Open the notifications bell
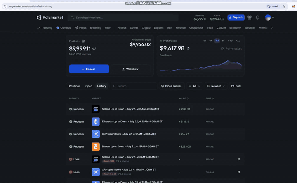Screen dimensions: 297x183 tap(257, 18)
